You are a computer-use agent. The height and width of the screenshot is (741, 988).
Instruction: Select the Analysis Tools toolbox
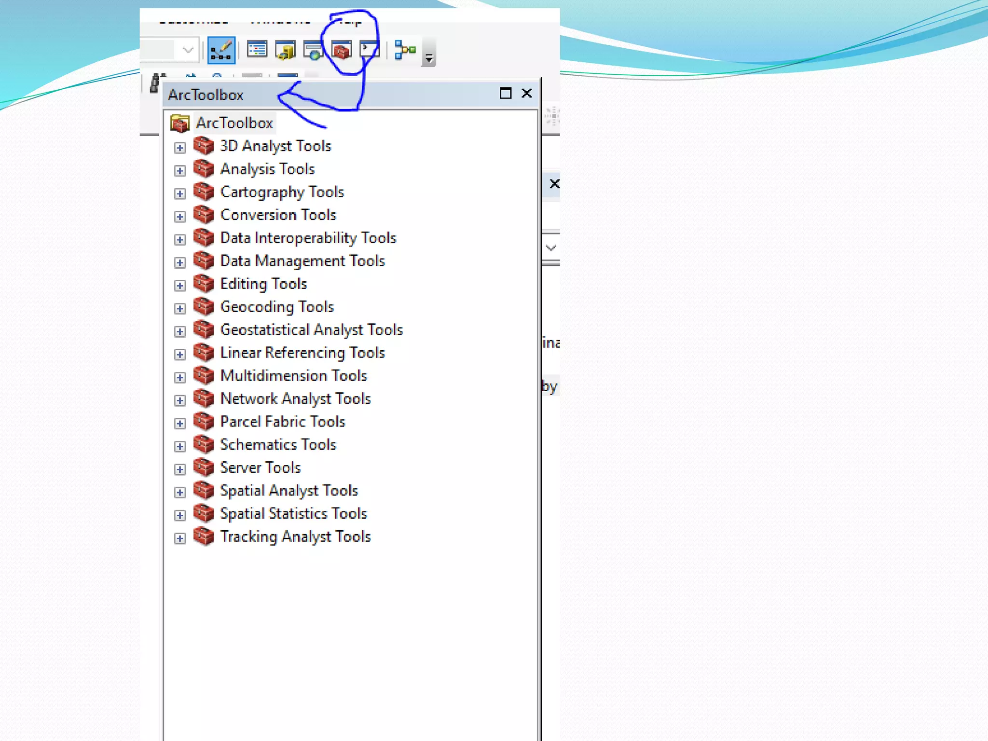267,169
